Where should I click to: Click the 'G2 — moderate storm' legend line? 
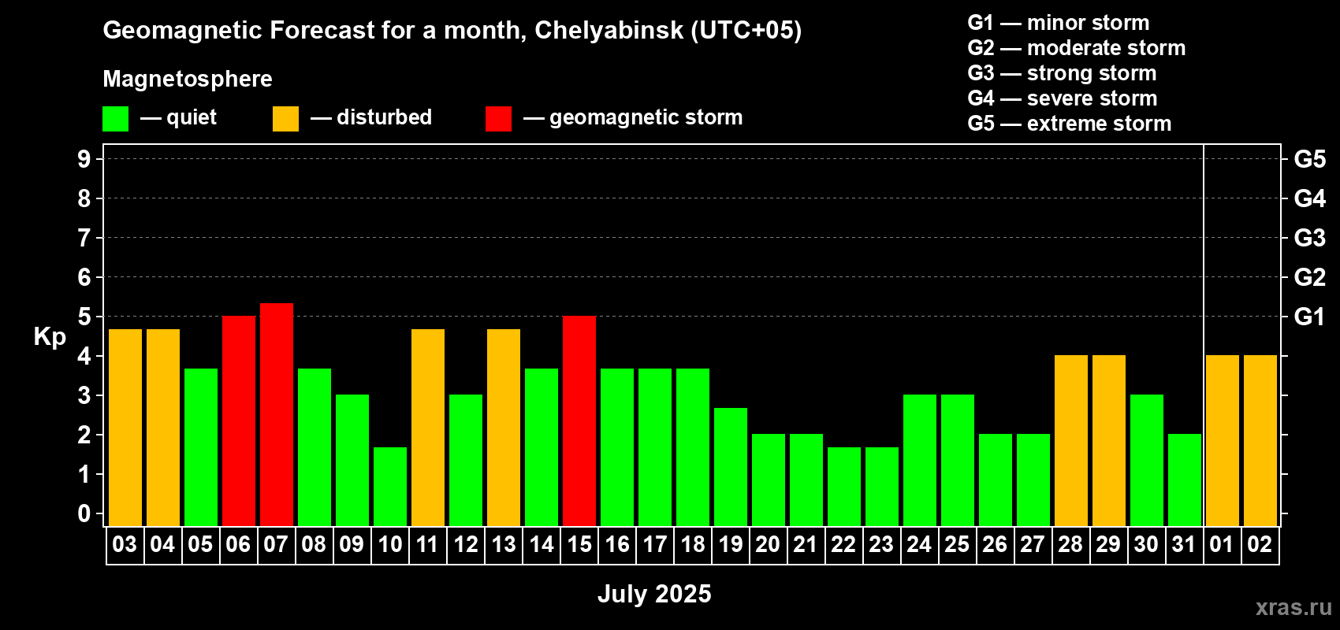pyautogui.click(x=1077, y=48)
